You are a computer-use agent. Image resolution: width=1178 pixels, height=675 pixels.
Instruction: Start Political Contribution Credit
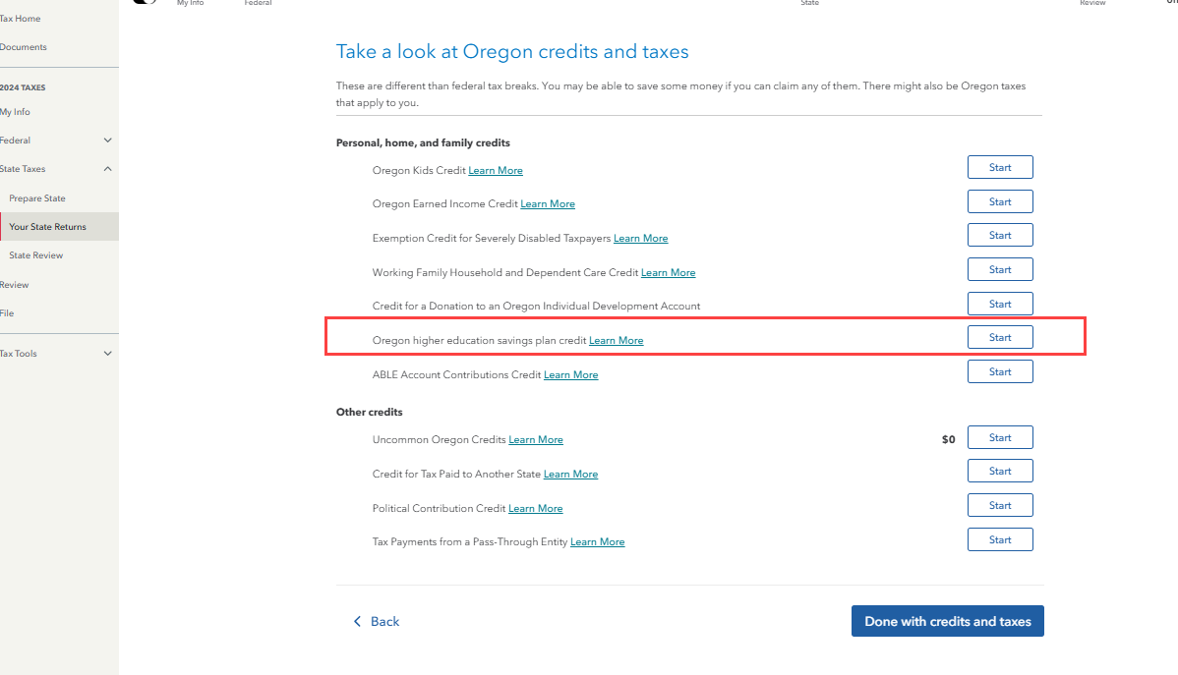pos(1000,505)
